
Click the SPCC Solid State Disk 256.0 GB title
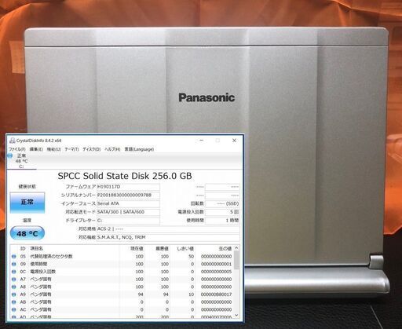click(x=125, y=176)
